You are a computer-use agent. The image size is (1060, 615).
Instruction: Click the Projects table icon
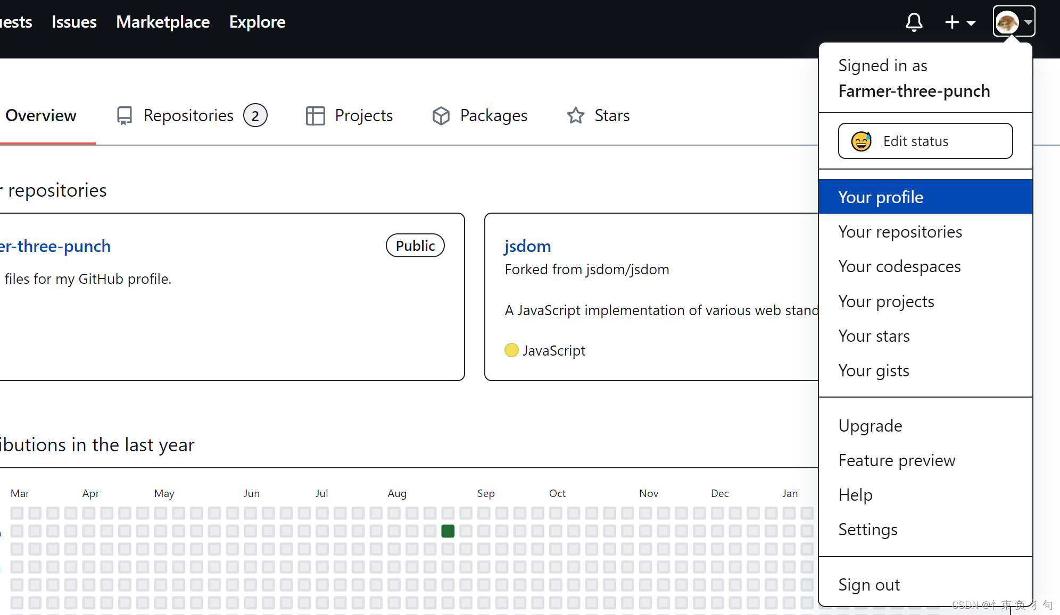(315, 115)
